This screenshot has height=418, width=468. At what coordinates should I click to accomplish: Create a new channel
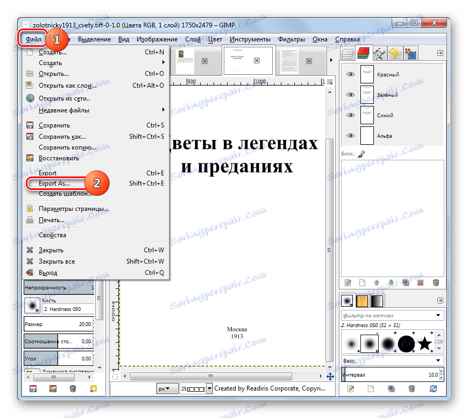362,282
